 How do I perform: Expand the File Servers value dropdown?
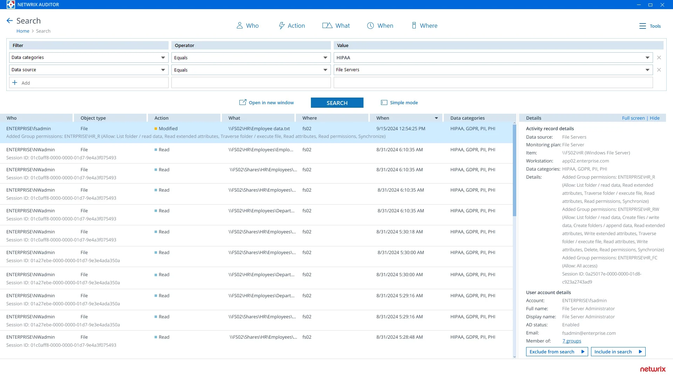(647, 70)
